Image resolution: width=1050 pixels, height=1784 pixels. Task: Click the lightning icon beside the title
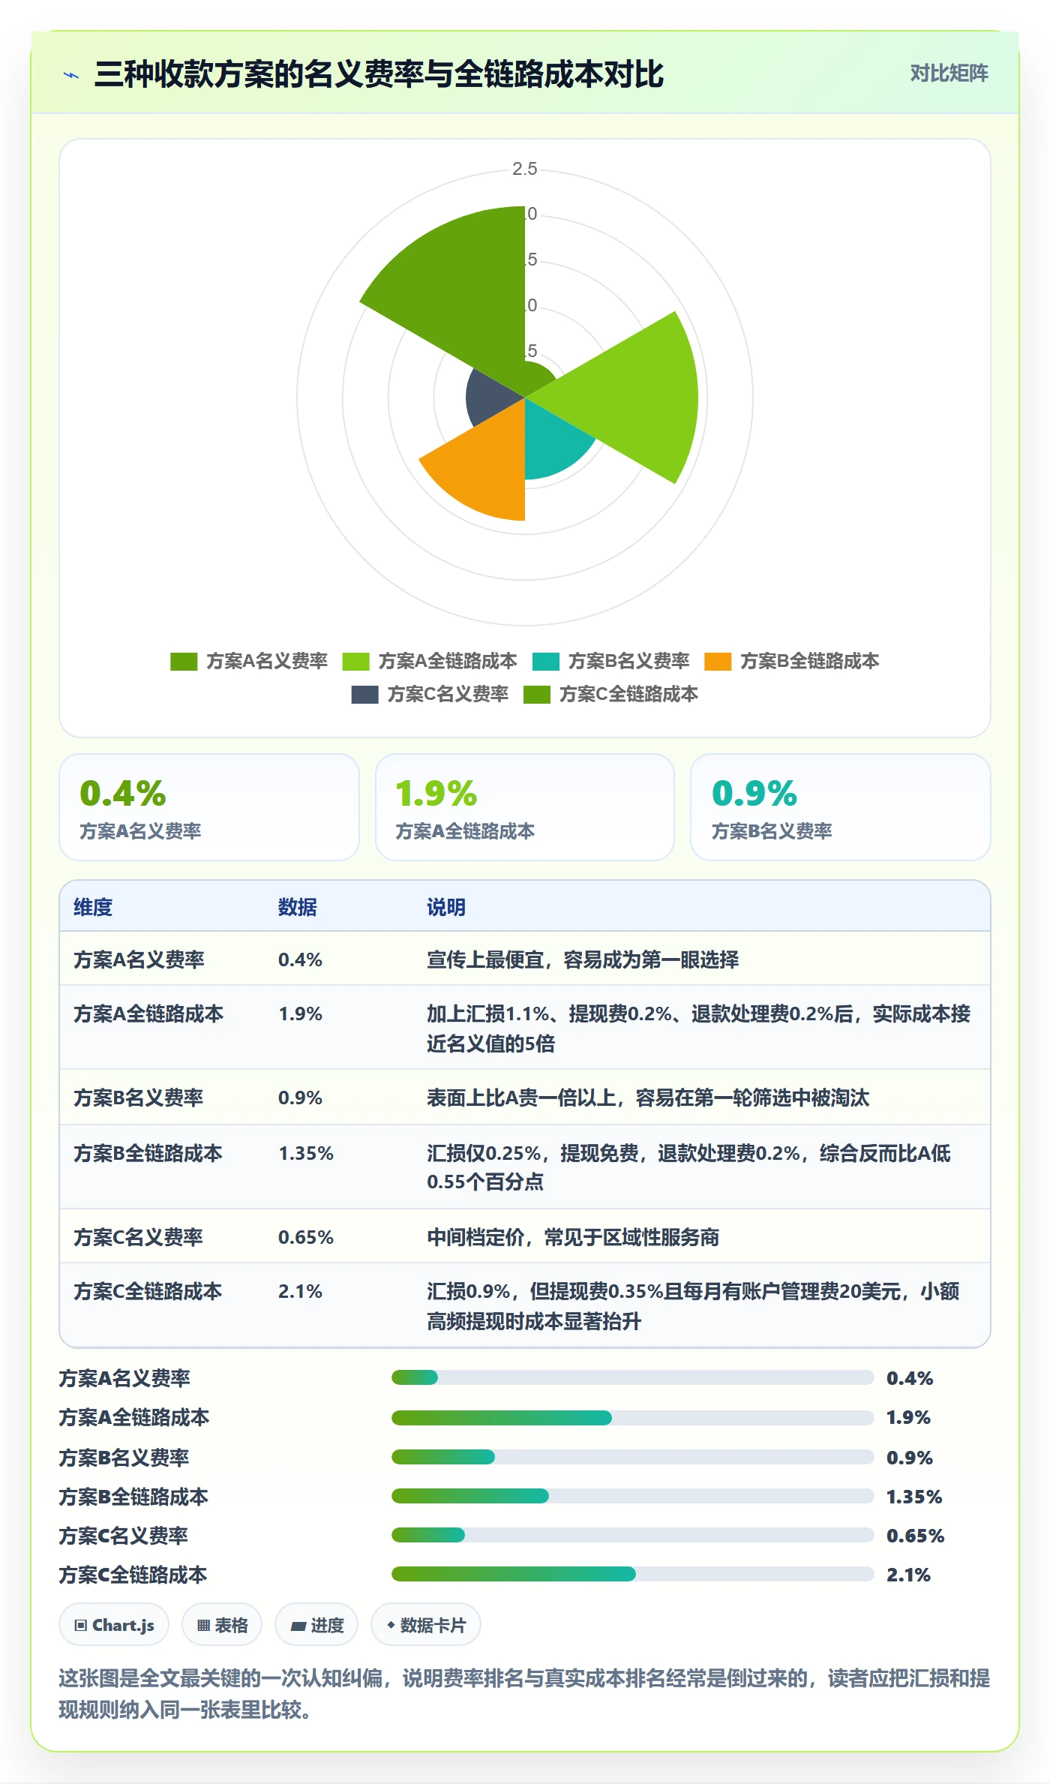point(71,75)
